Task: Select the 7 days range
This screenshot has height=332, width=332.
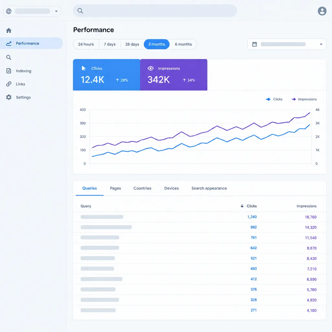Action: pos(110,44)
